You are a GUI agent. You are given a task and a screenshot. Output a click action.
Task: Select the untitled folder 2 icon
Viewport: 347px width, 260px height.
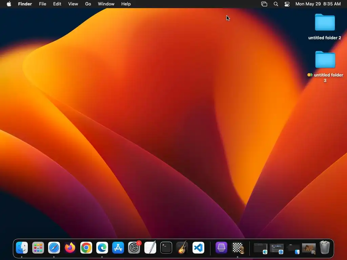tap(325, 22)
